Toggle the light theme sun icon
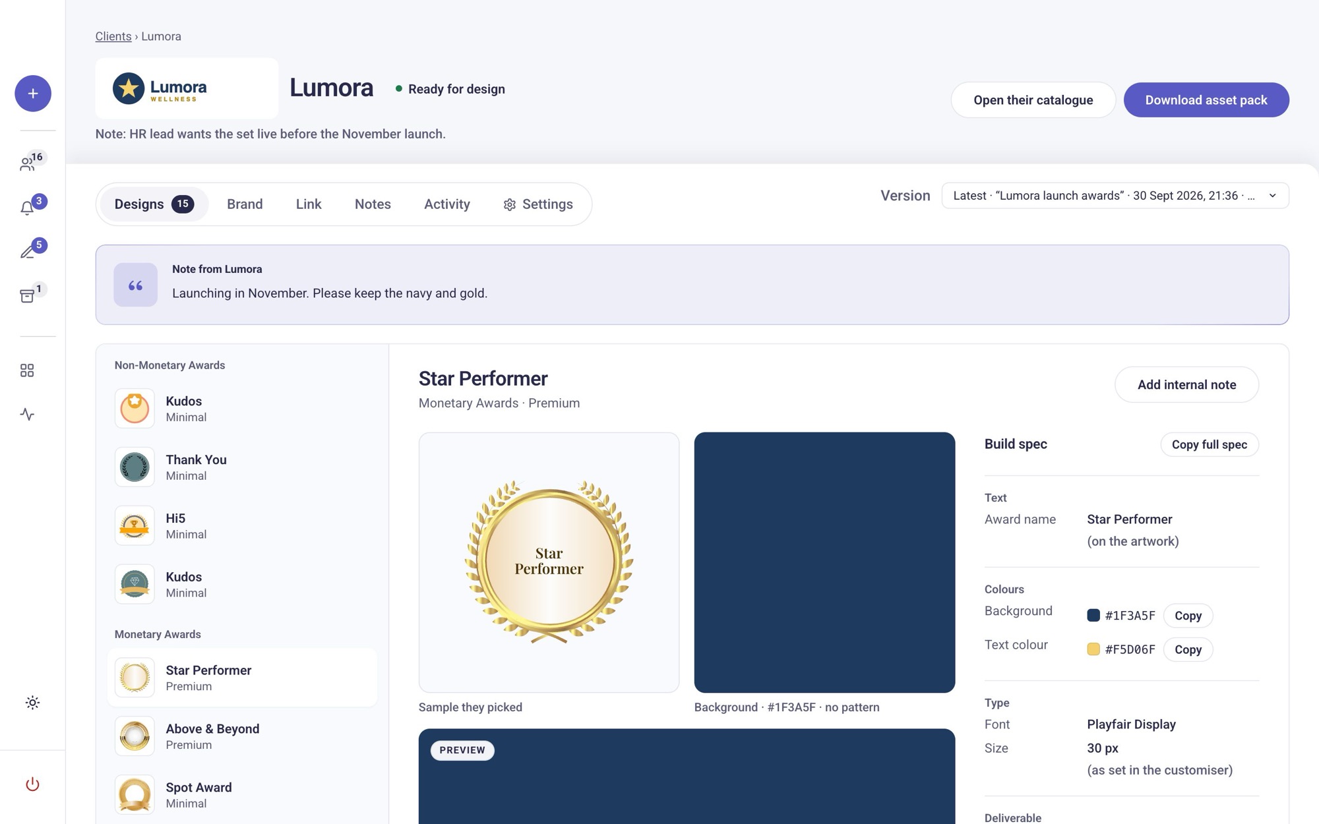The height and width of the screenshot is (824, 1319). 32,703
